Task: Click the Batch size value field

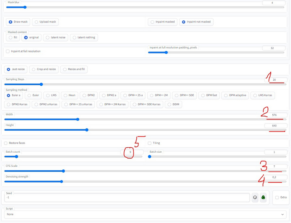Action: [x=276, y=152]
